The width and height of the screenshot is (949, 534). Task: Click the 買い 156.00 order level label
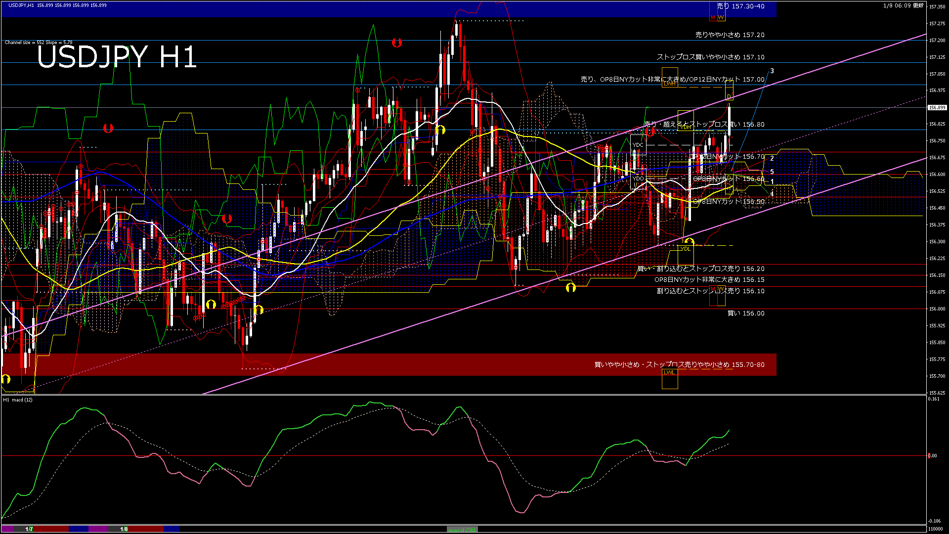click(745, 313)
